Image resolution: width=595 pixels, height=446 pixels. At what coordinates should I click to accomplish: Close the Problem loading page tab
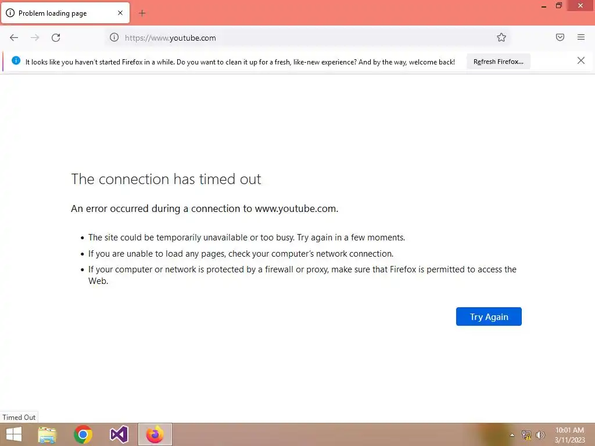click(120, 13)
